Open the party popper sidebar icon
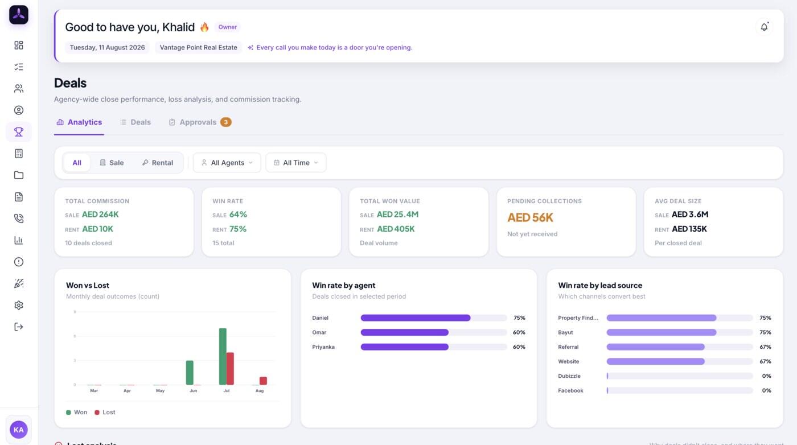Image resolution: width=797 pixels, height=445 pixels. [x=19, y=283]
